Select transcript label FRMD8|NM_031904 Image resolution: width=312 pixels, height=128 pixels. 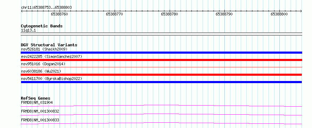point(37,102)
